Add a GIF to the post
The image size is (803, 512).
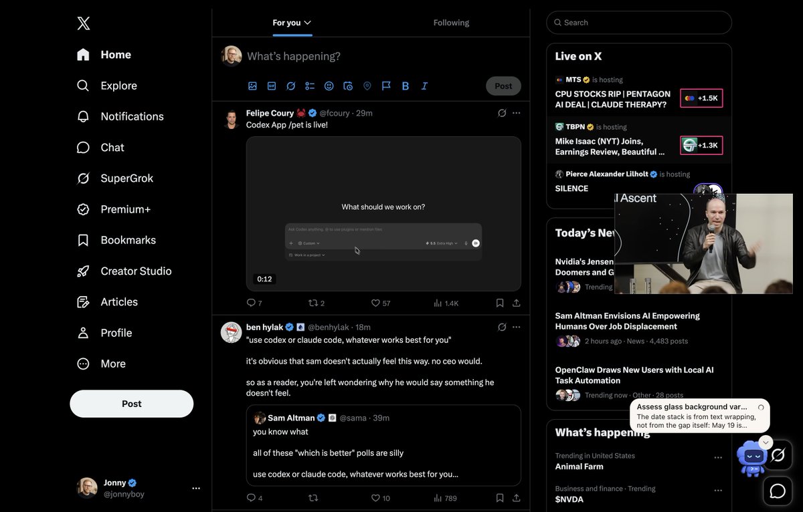point(272,86)
